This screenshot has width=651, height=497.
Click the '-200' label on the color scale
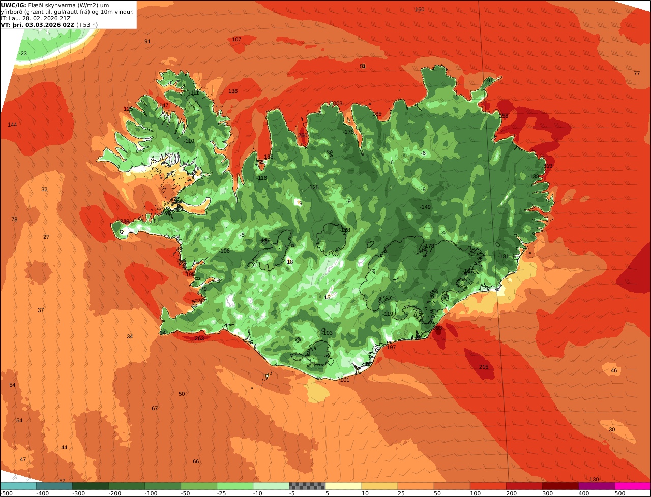pos(114,493)
